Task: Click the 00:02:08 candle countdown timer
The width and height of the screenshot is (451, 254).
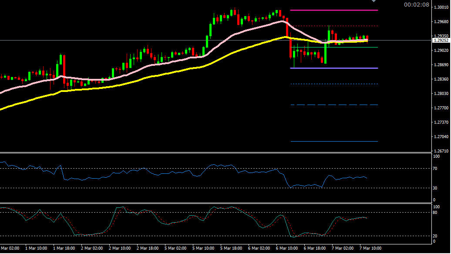Action: (416, 5)
